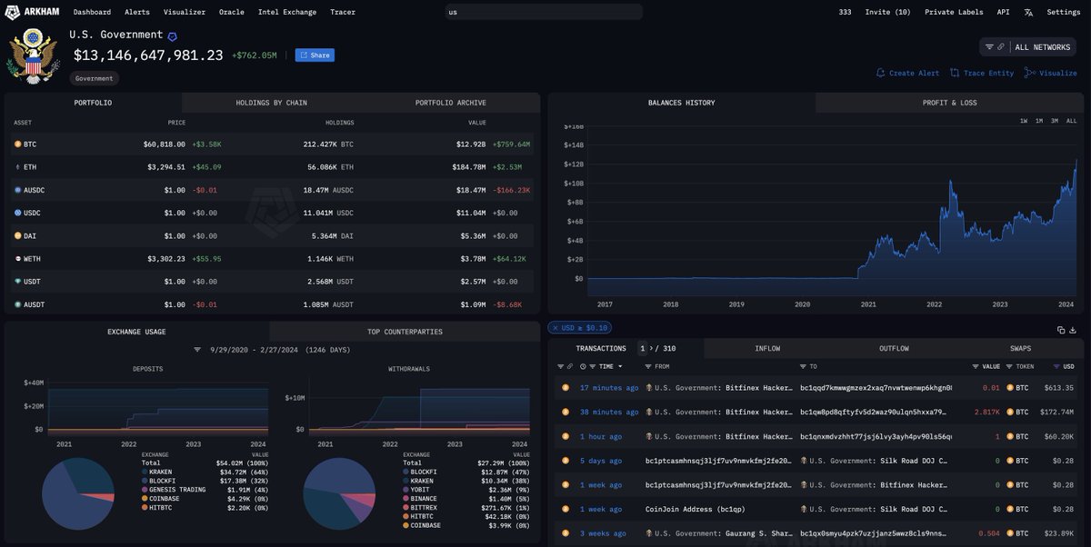Set balance history range to 3M
Viewport: 1091px width, 547px height.
click(1054, 121)
